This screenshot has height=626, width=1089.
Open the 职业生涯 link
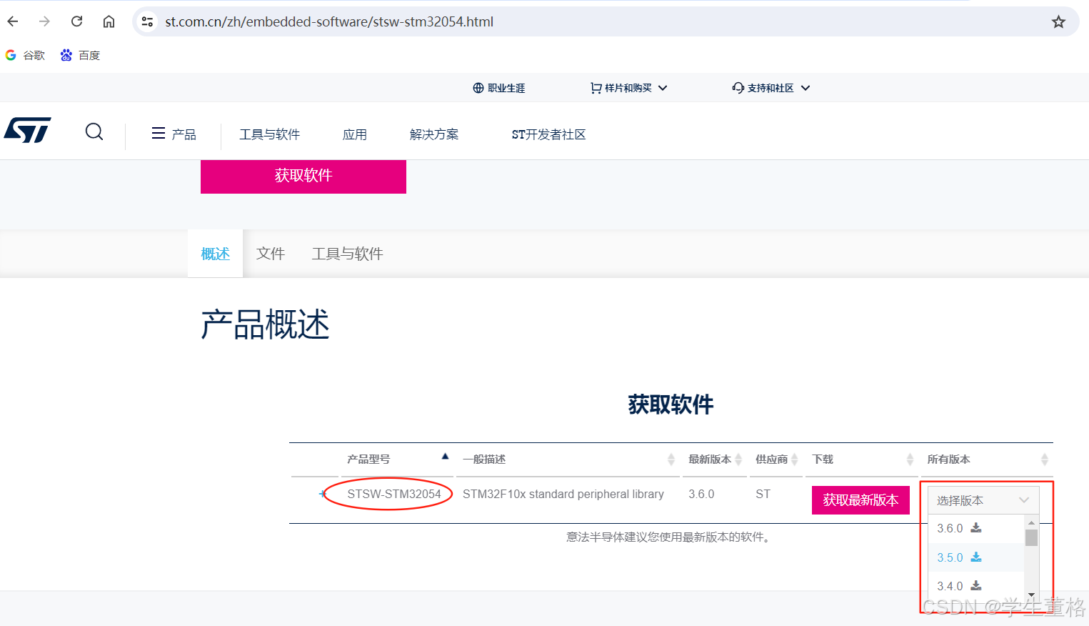pos(498,88)
